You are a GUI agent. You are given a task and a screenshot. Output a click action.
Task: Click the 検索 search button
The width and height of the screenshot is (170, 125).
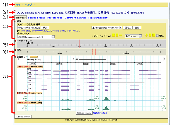(45, 27)
